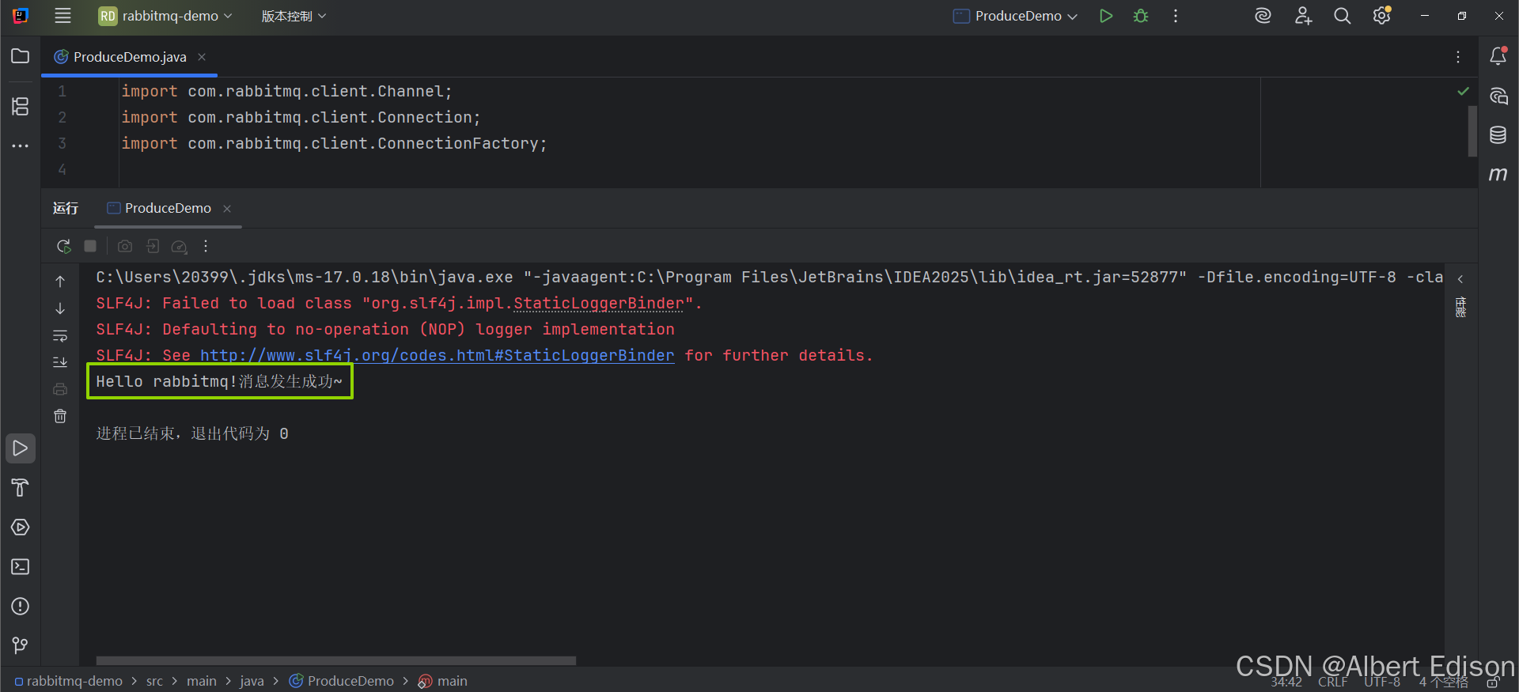Viewport: 1519px width, 692px height.
Task: Click the profiler speedometer icon in run toolbar
Action: point(180,246)
